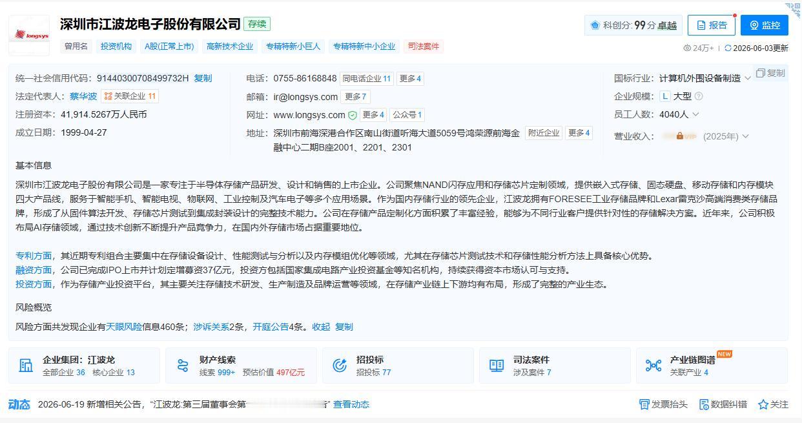Collapse risk overview with 收起

(x=321, y=327)
